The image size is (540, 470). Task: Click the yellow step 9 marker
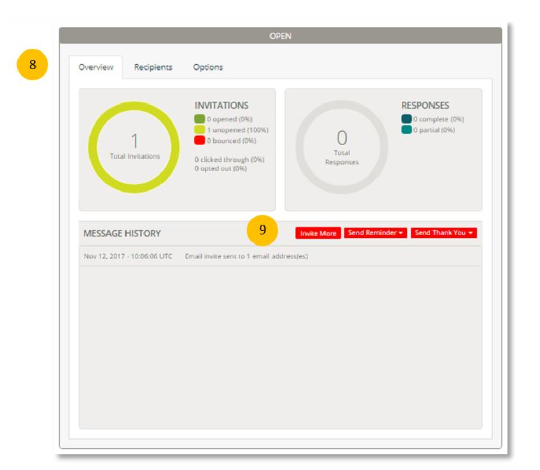[262, 230]
